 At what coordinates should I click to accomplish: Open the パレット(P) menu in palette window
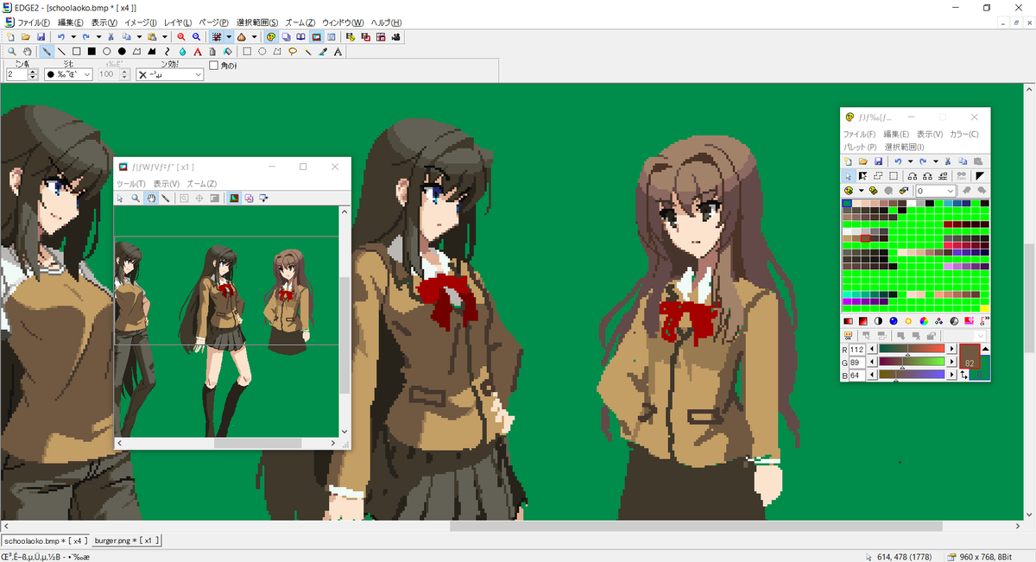coord(860,147)
